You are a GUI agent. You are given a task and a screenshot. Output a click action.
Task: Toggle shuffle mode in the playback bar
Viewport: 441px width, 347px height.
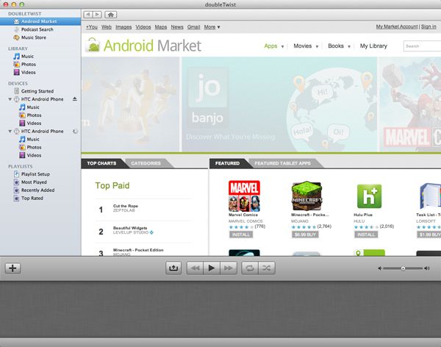coord(267,268)
